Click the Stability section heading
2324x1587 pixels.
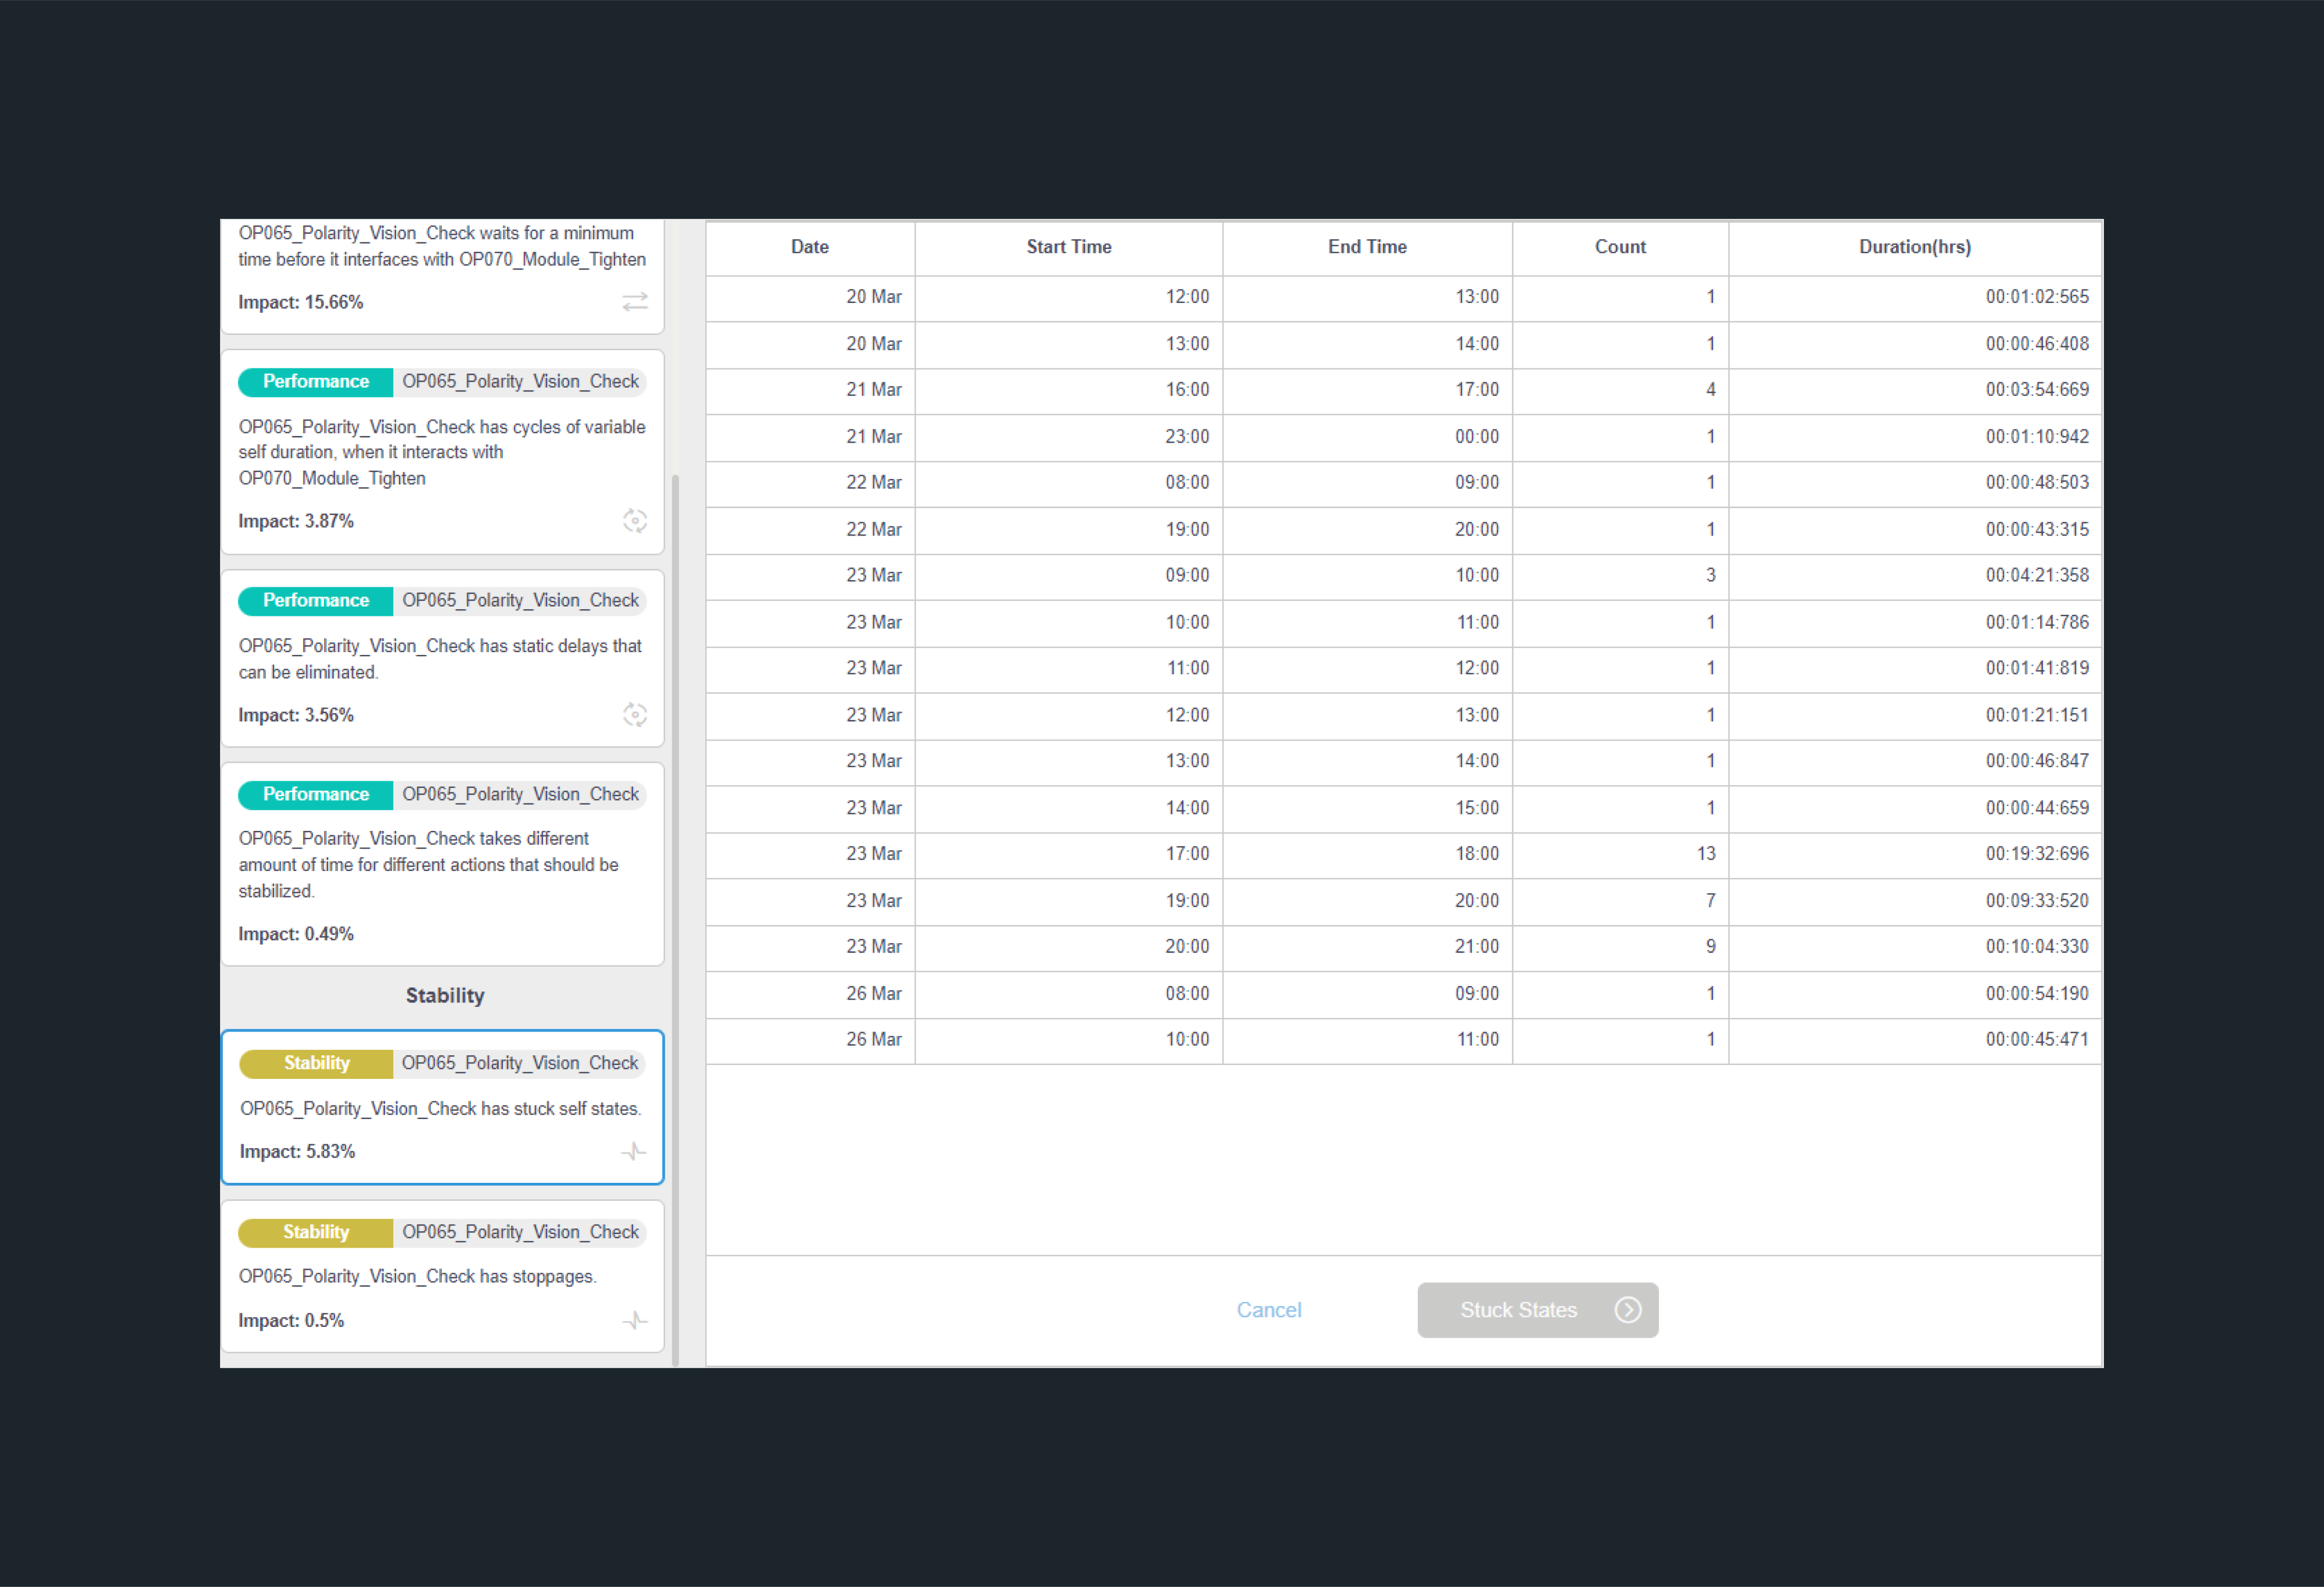445,995
